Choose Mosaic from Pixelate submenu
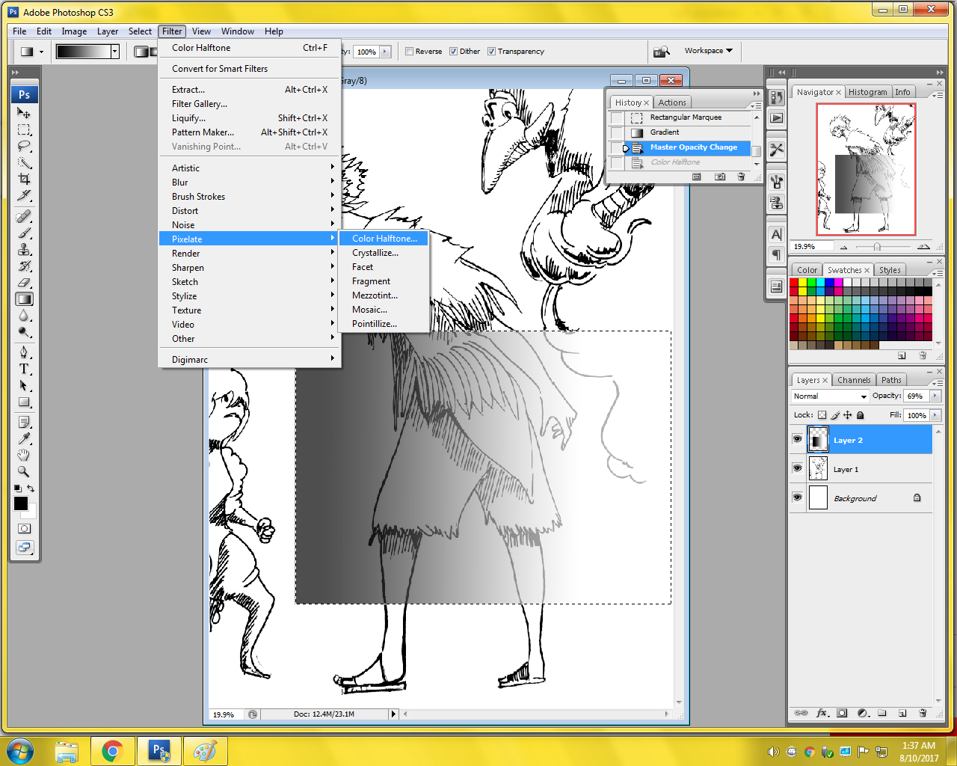 384,310
